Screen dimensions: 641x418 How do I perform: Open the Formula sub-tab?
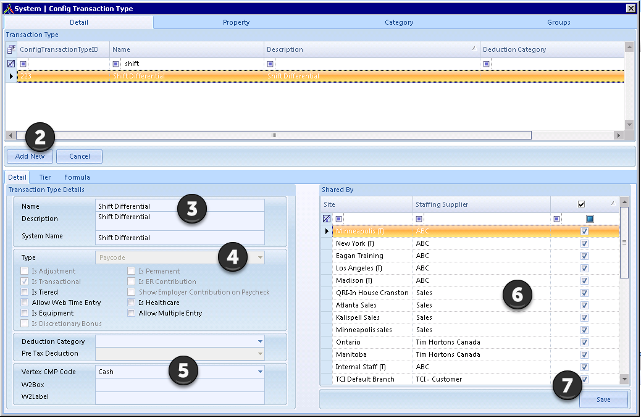(77, 177)
